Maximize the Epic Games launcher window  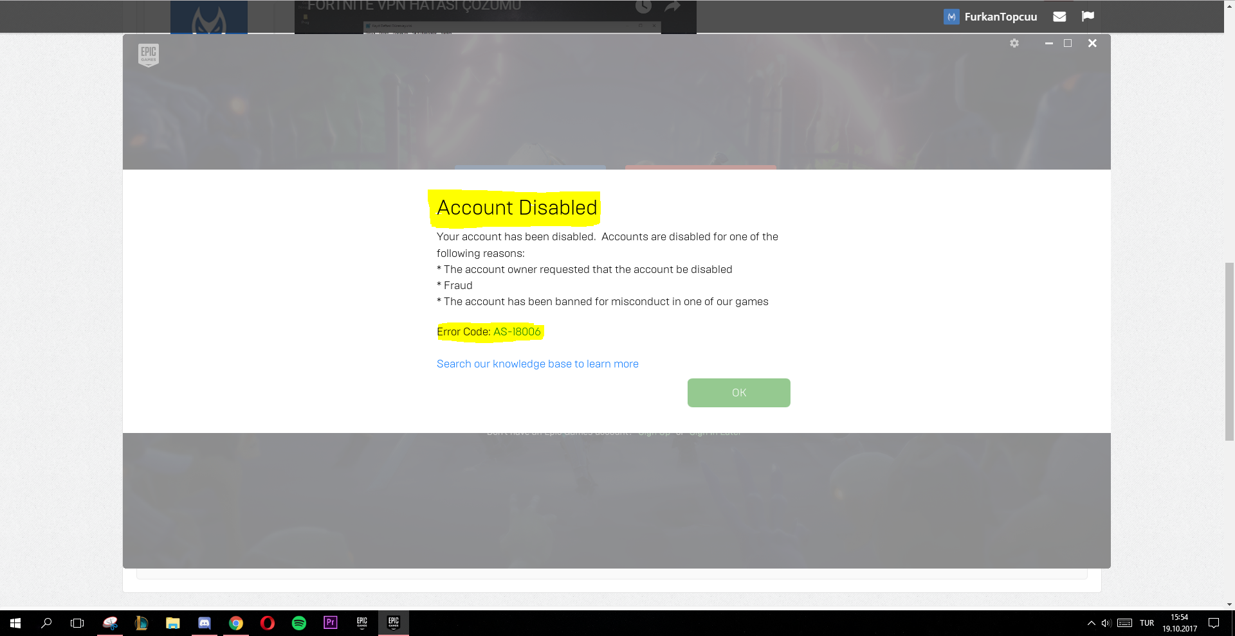coord(1068,43)
